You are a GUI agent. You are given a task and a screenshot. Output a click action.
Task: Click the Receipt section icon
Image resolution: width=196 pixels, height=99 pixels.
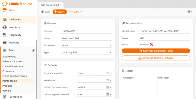(123, 71)
